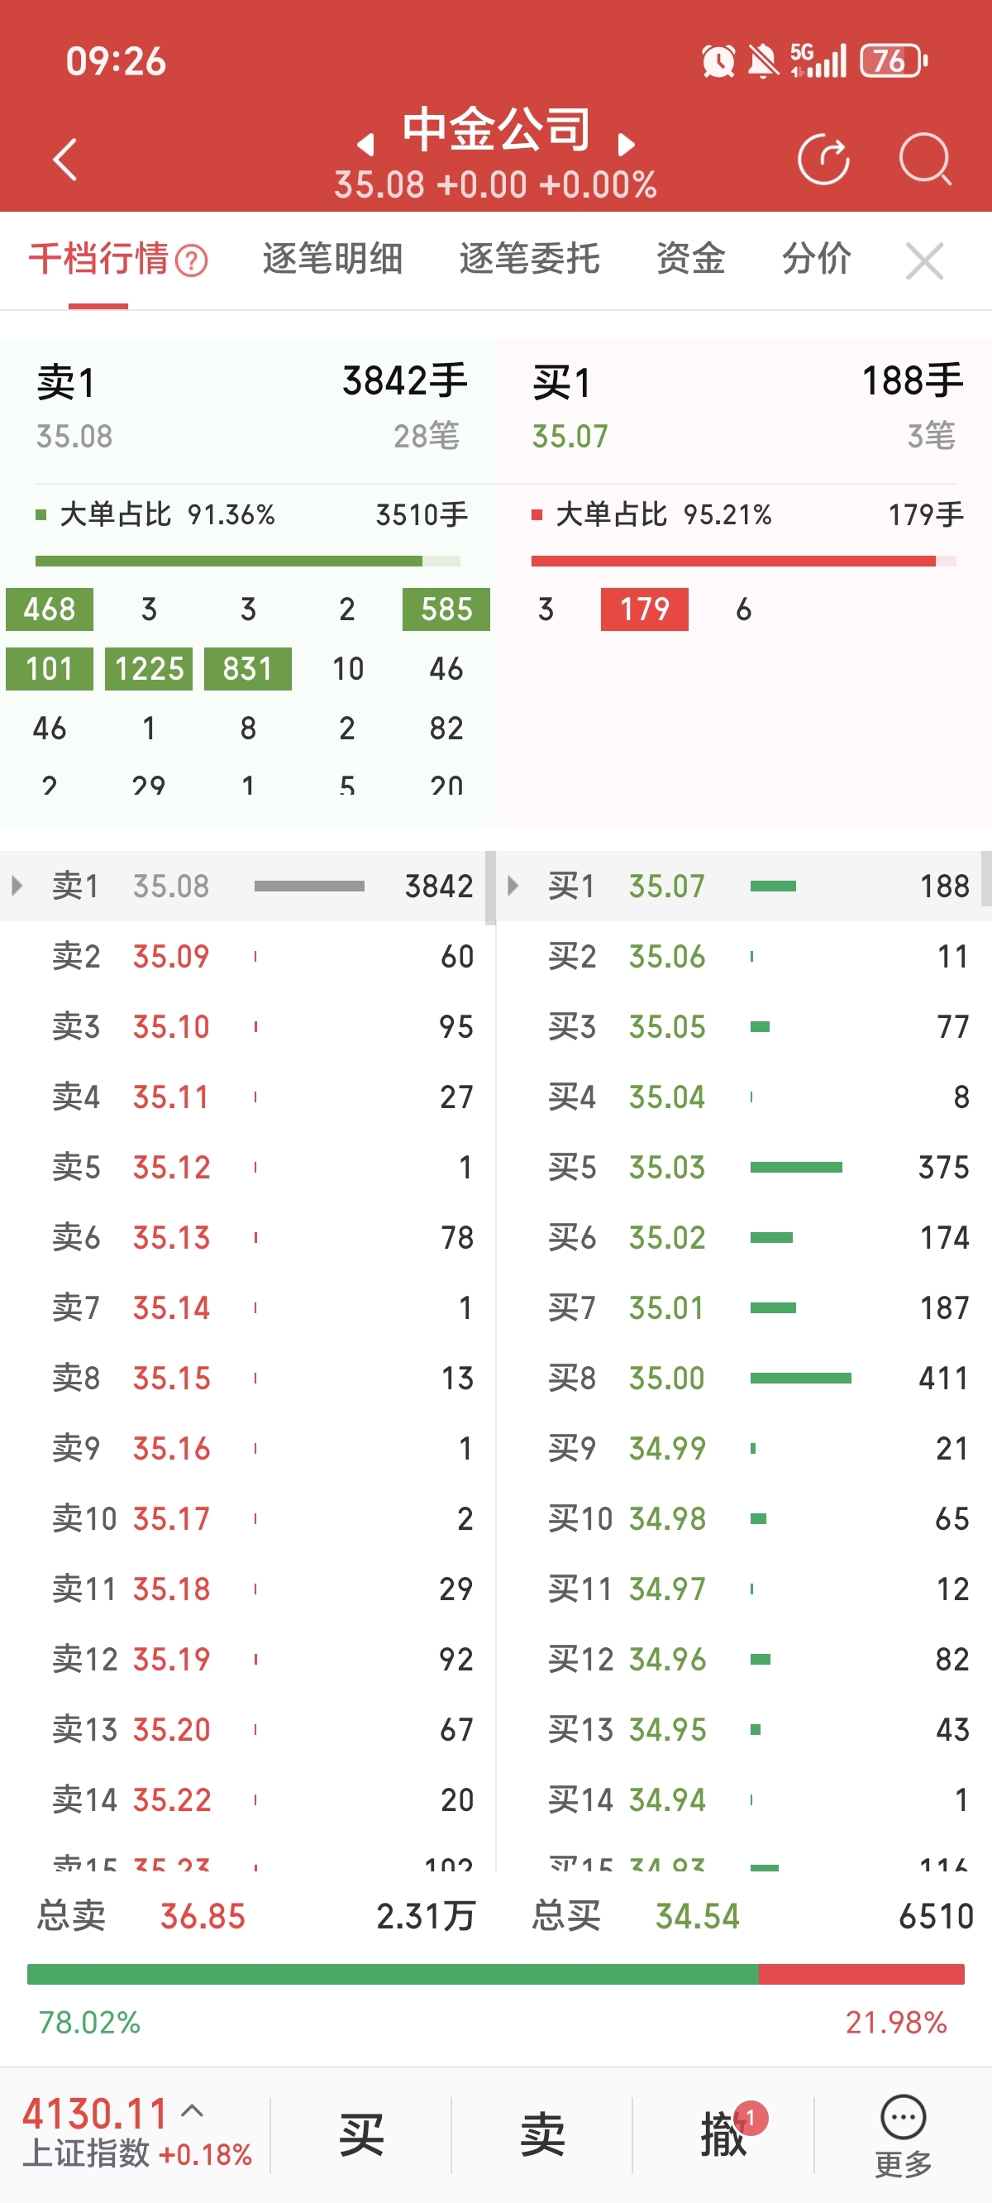
Task: Select the red 179 large order block
Action: (x=644, y=609)
